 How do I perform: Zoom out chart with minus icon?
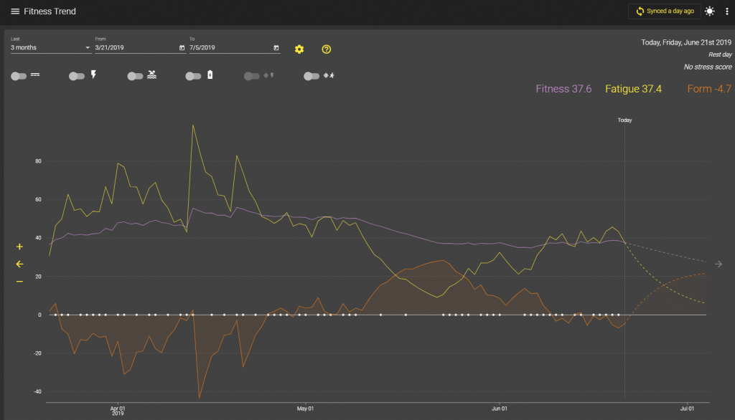point(19,281)
